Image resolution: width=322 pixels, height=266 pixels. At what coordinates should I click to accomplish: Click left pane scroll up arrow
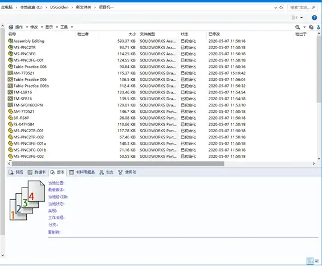2,26
